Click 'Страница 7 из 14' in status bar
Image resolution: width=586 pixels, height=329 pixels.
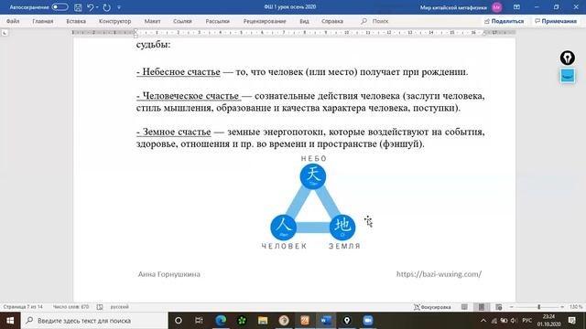(23, 307)
